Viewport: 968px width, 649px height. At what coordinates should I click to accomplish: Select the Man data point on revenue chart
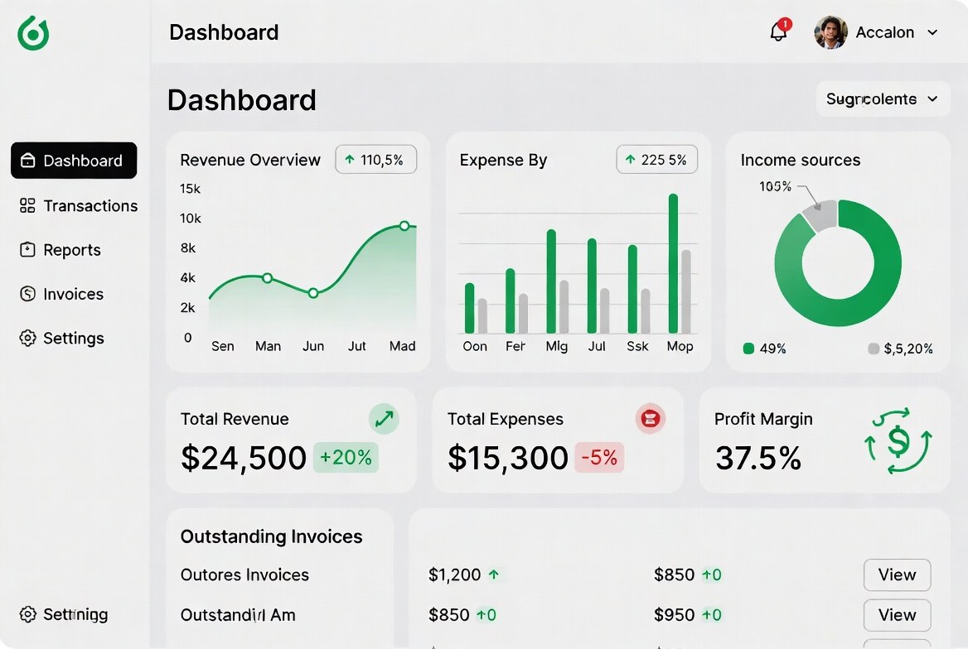click(268, 278)
